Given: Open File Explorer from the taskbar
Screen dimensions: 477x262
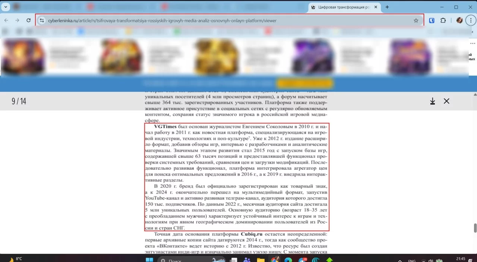Looking at the screenshot, I should coord(260,259).
